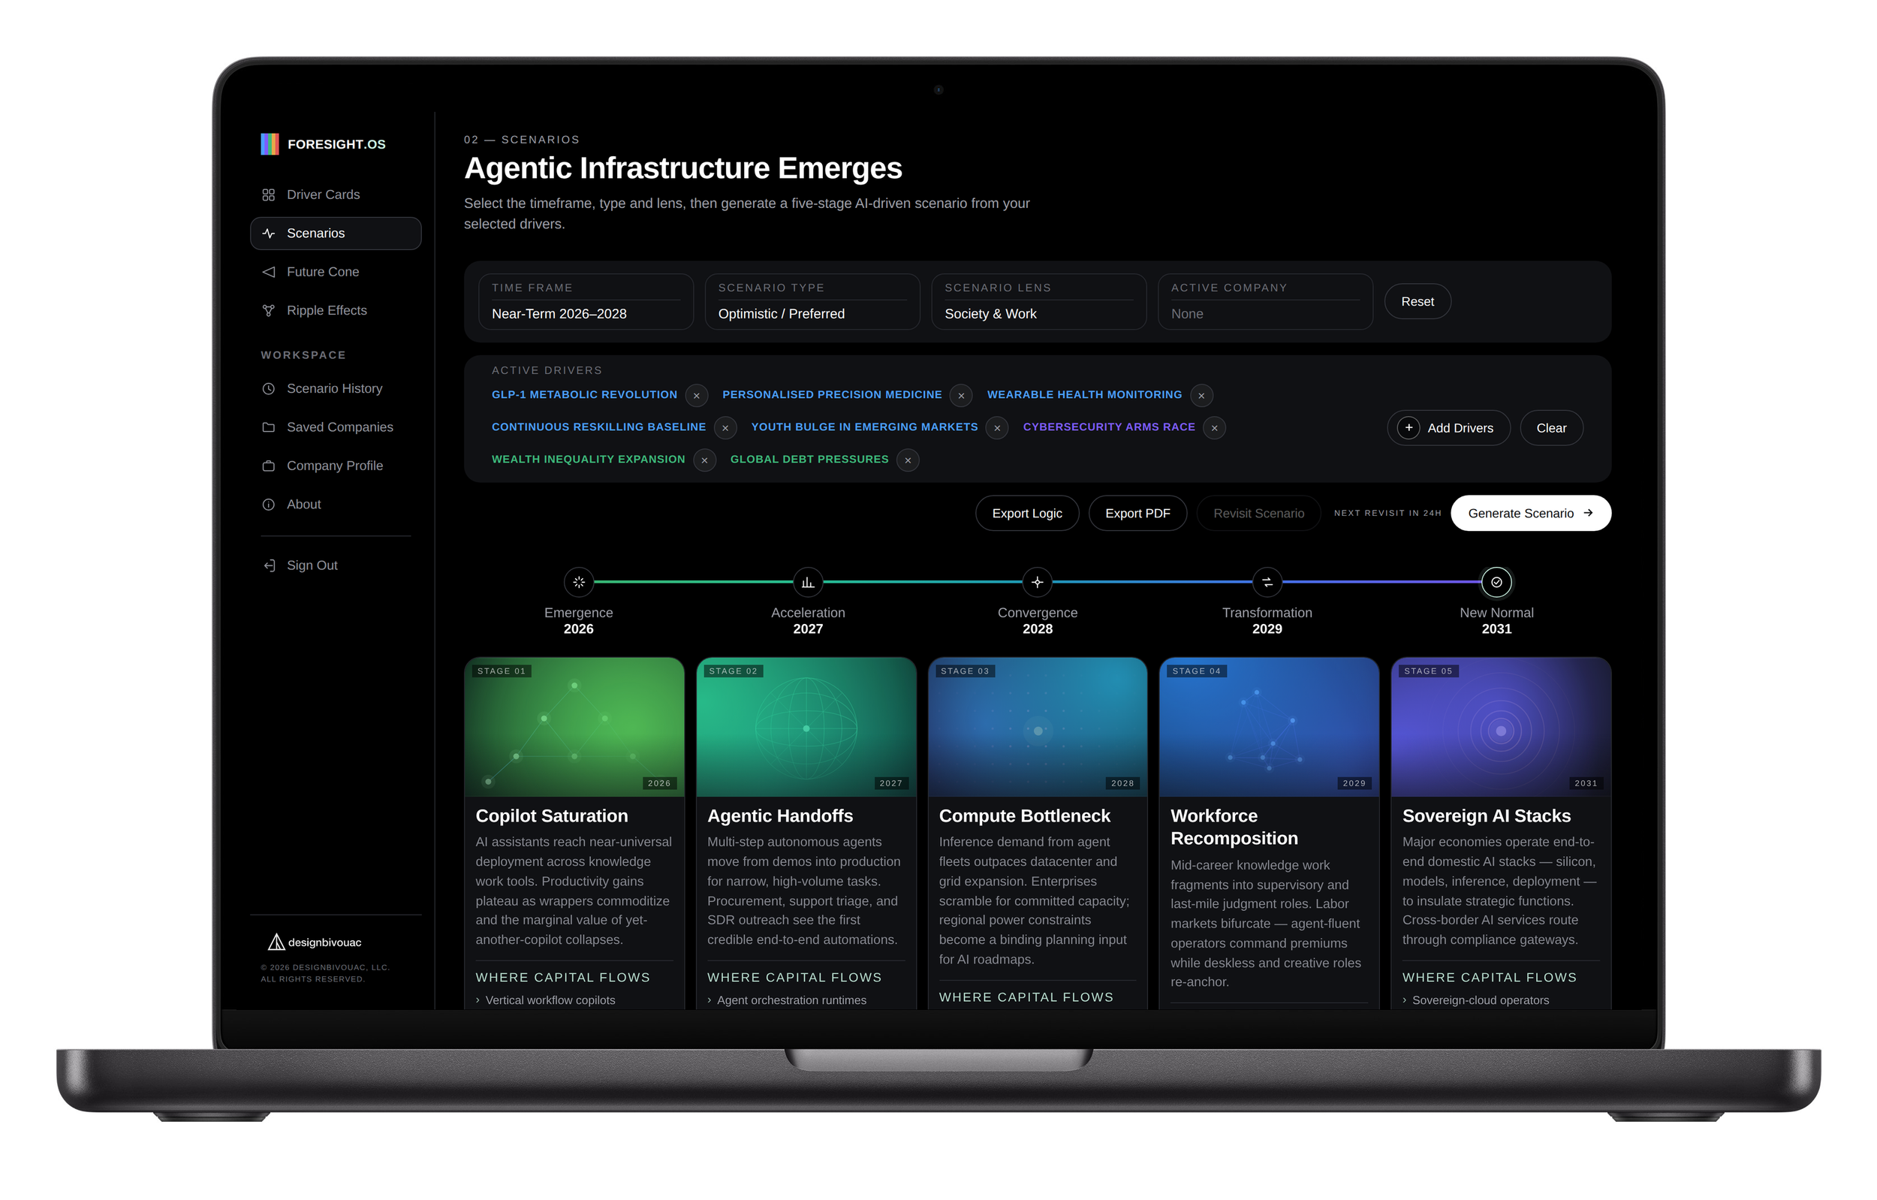This screenshot has width=1877, height=1200.
Task: Open the Active Company dropdown
Action: point(1265,302)
